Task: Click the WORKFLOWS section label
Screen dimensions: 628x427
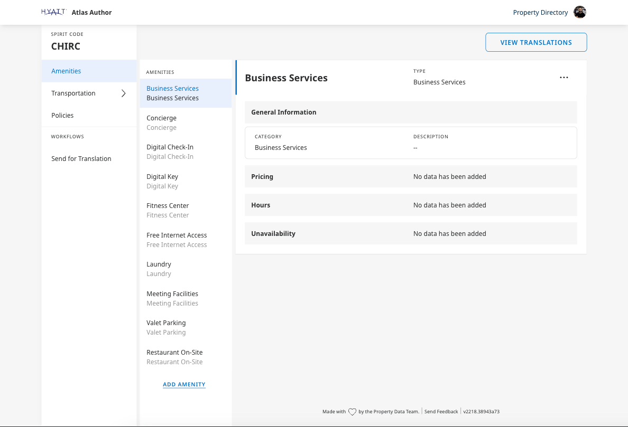Action: click(67, 137)
